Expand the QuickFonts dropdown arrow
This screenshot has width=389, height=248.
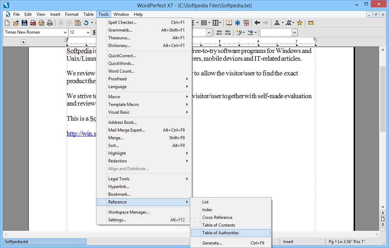(x=244, y=33)
